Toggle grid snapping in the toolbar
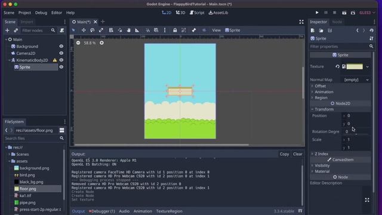382x215 pixels. point(156,30)
